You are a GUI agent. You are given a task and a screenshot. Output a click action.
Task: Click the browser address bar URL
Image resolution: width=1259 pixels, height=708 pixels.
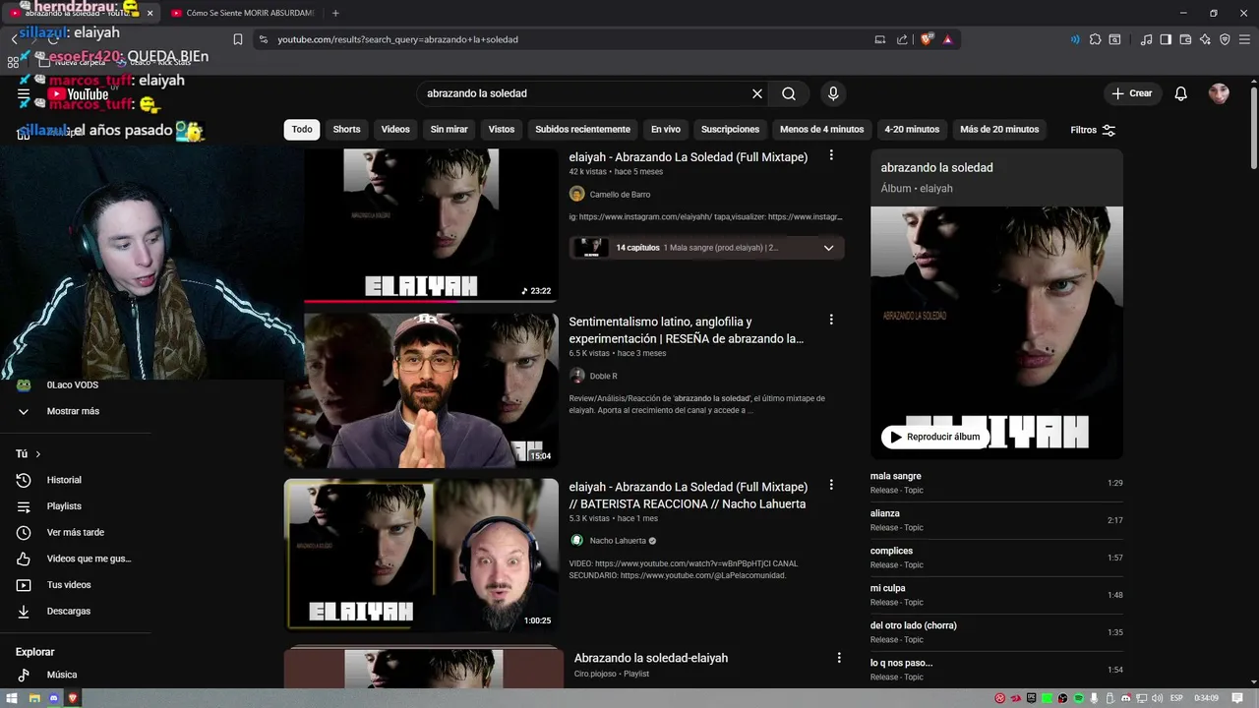tap(397, 39)
